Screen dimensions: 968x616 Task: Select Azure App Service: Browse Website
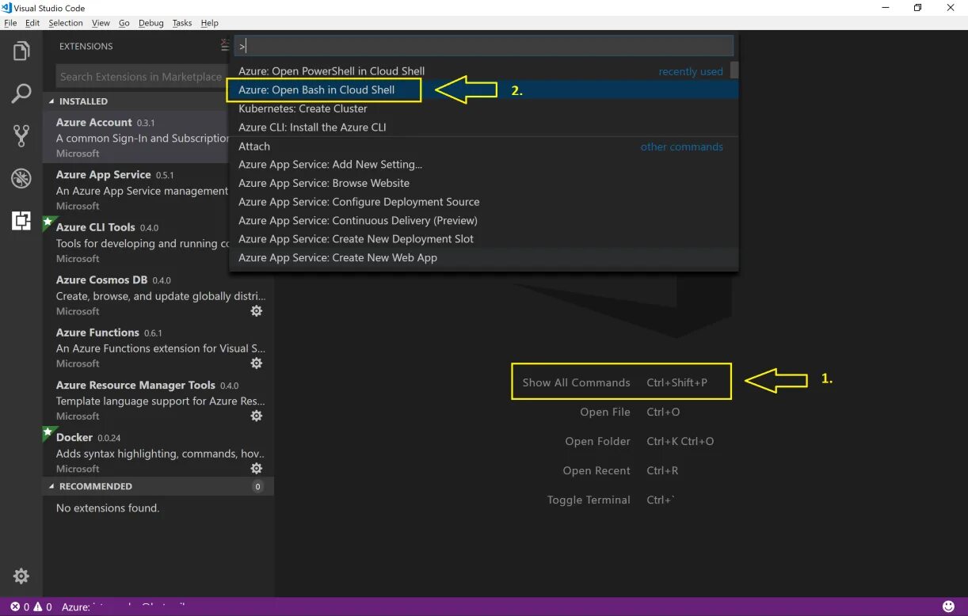484,183
